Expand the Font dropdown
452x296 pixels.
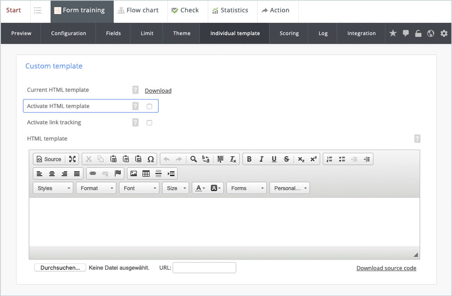[x=139, y=188]
